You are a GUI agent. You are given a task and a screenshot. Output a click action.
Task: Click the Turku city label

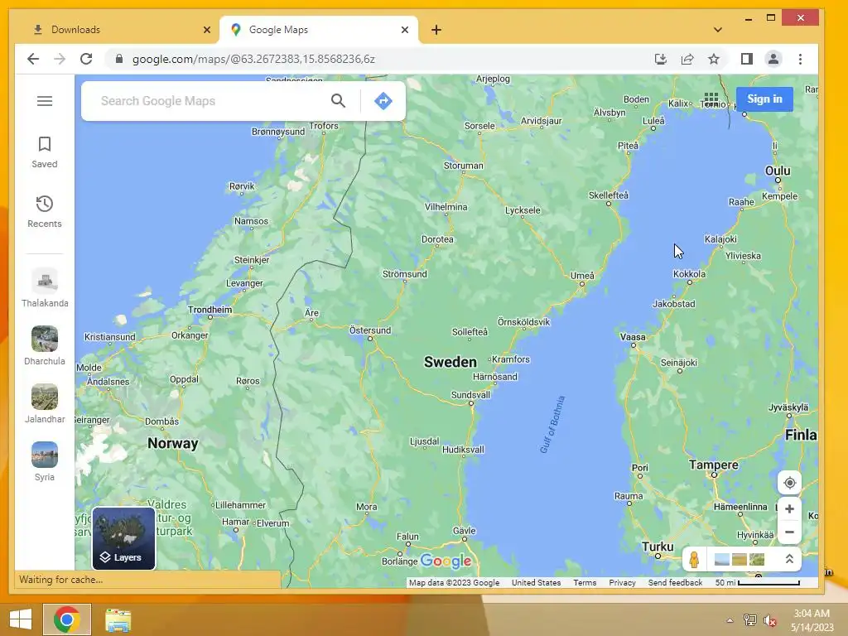point(658,547)
